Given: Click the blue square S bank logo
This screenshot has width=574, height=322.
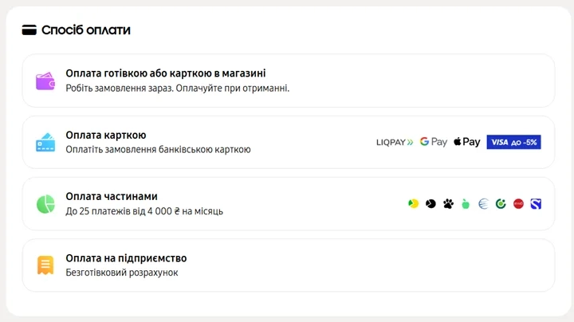Looking at the screenshot, I should [x=536, y=204].
